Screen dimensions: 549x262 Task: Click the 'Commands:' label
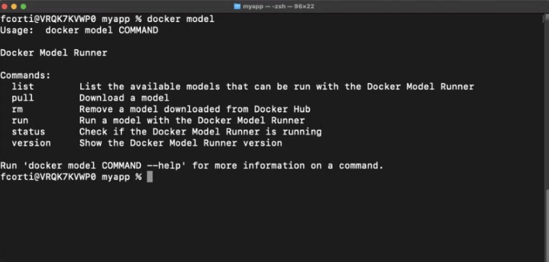click(25, 75)
